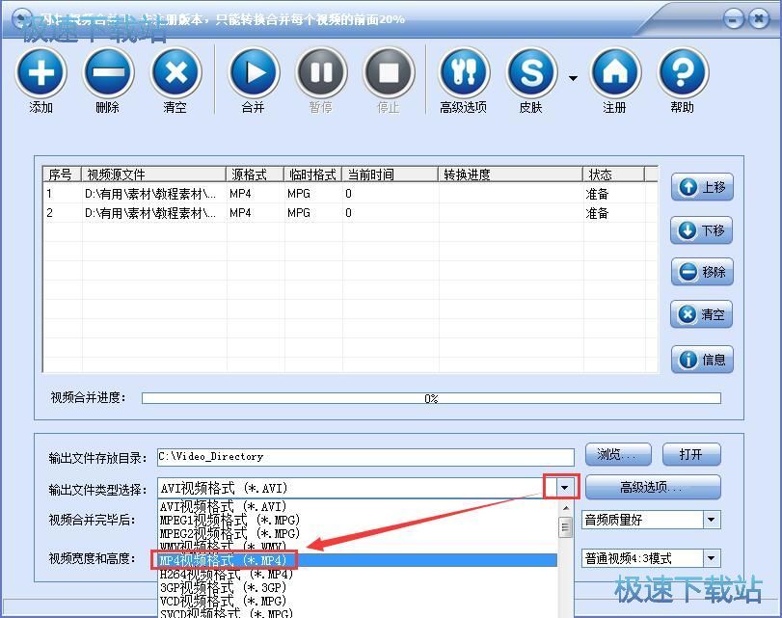Open the output file type dropdown arrow
Image resolution: width=782 pixels, height=618 pixels.
[564, 487]
